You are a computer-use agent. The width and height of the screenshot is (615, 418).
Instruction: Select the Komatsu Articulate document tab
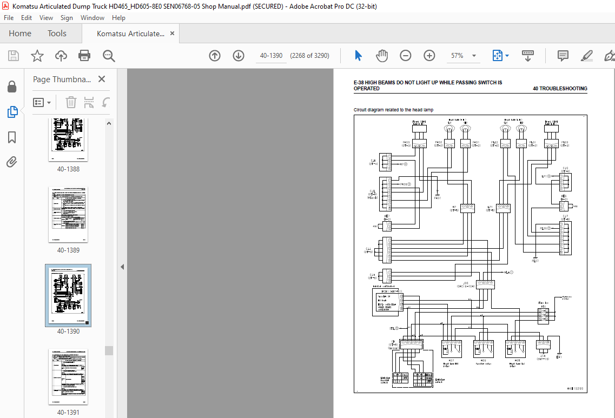(x=130, y=34)
